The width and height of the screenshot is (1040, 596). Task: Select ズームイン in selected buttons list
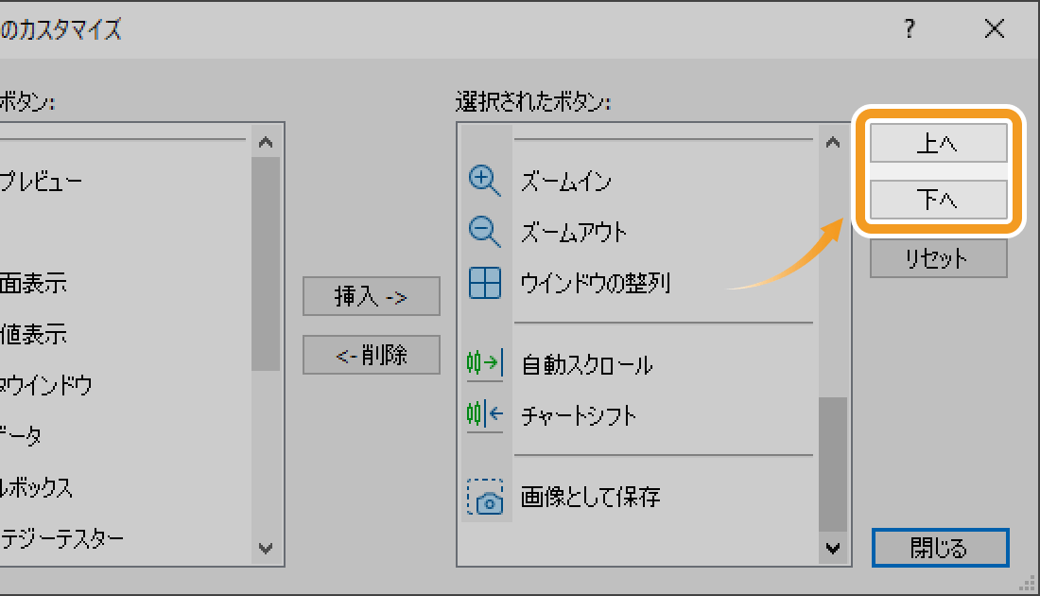click(565, 182)
